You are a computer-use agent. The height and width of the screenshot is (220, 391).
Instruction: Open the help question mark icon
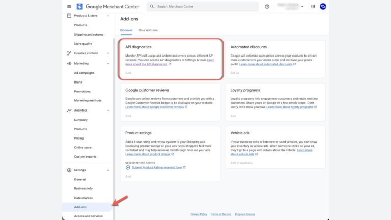(267, 7)
